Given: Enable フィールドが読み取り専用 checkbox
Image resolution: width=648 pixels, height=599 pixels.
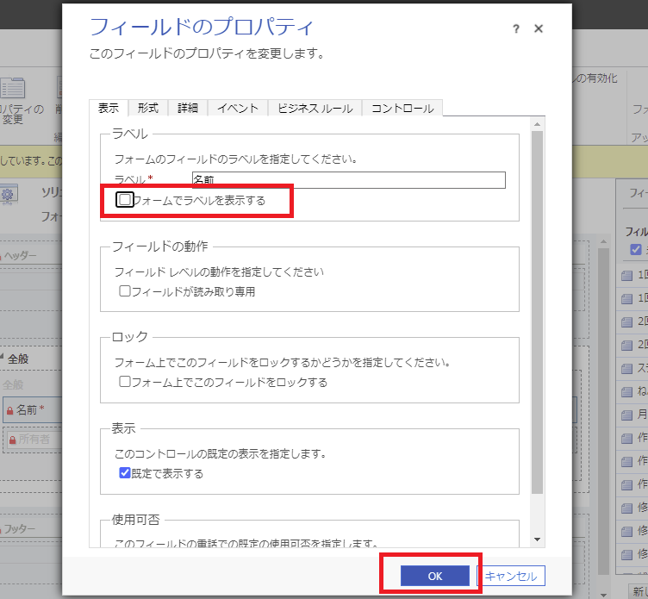Looking at the screenshot, I should pos(124,291).
